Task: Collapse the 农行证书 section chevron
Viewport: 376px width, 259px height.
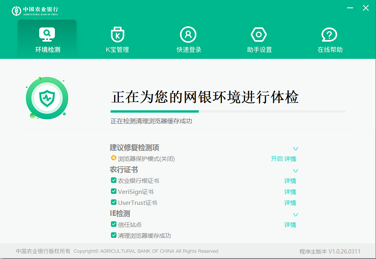Action: 296,171
